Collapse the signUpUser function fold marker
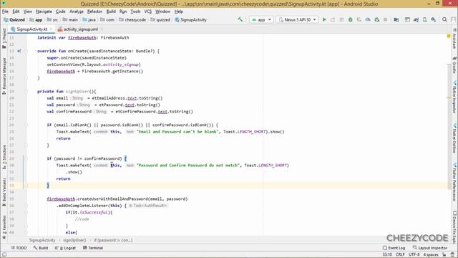This screenshot has width=458, height=258. [26, 91]
